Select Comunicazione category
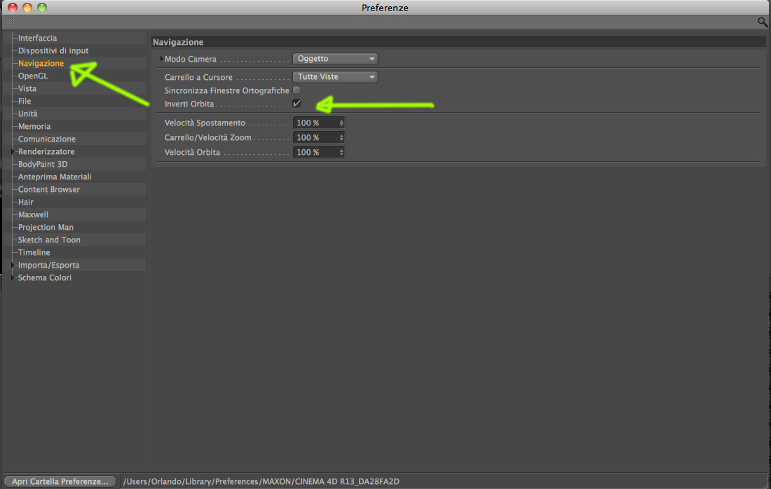771x489 pixels. (x=47, y=139)
